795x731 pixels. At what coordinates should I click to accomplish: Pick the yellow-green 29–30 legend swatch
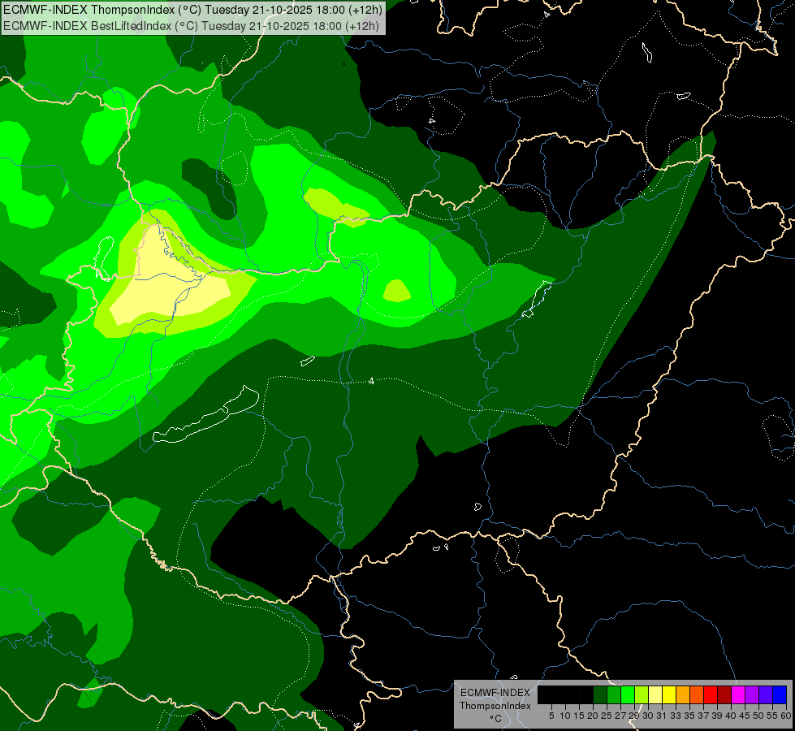642,694
